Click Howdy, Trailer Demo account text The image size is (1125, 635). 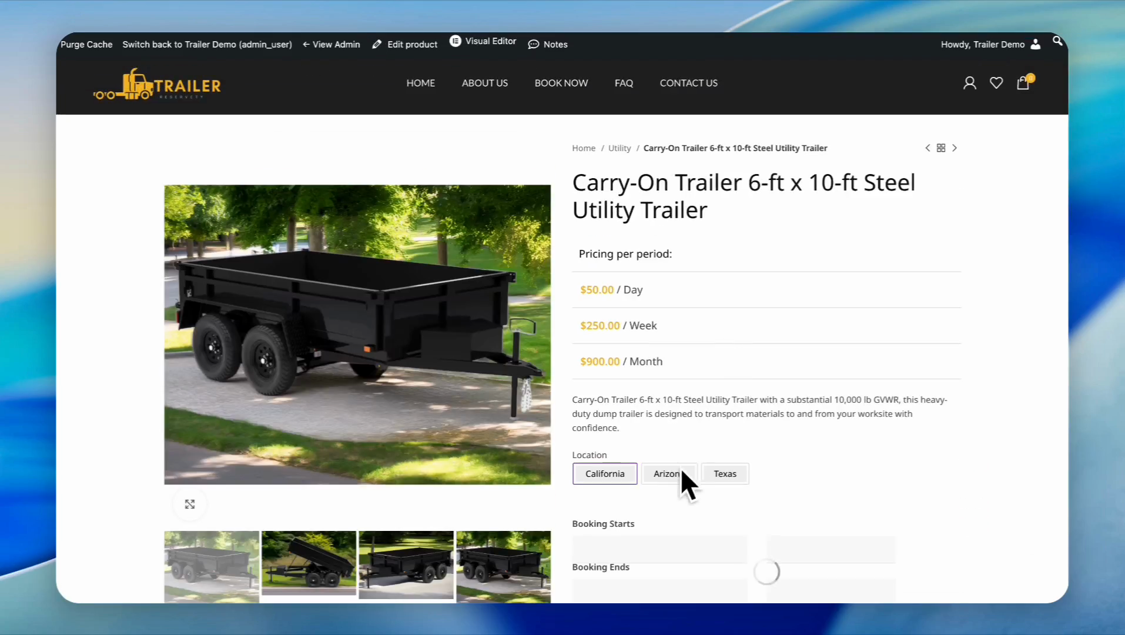pyautogui.click(x=983, y=45)
